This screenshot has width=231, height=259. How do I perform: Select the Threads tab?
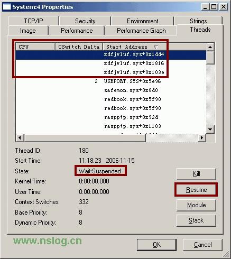pos(200,30)
